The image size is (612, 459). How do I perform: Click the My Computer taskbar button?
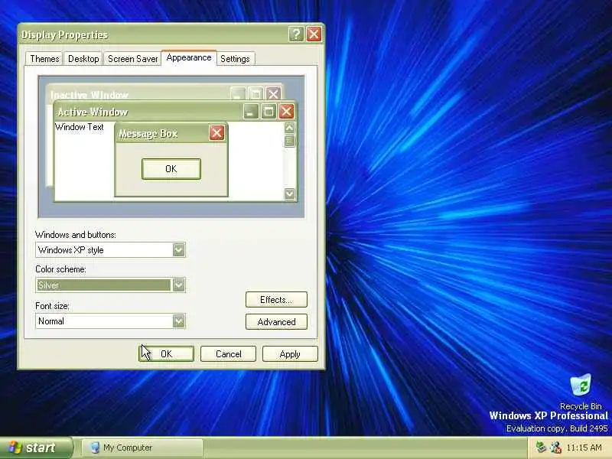tap(142, 448)
